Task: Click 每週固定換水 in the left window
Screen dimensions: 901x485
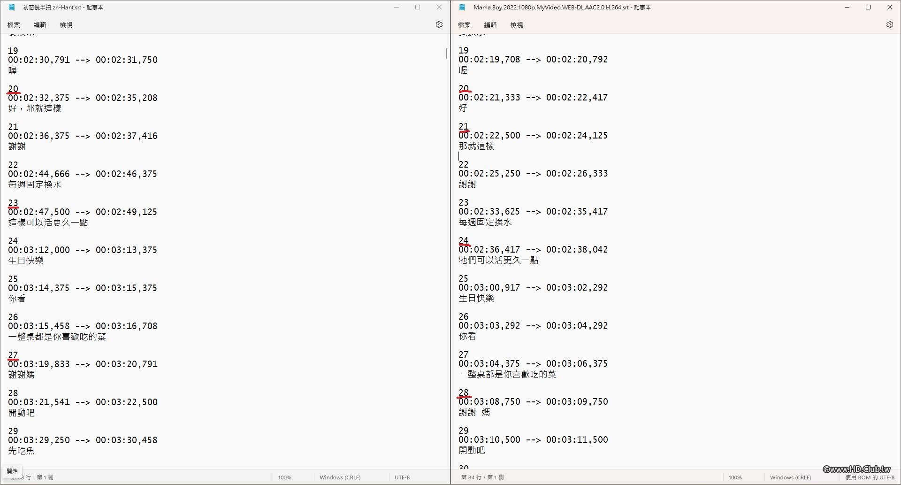Action: [35, 185]
